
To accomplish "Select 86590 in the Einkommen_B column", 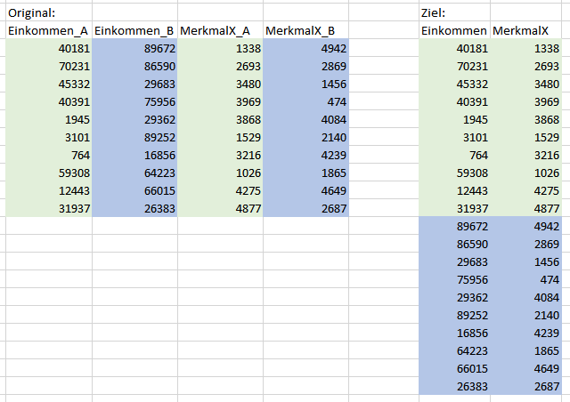I will pos(134,66).
